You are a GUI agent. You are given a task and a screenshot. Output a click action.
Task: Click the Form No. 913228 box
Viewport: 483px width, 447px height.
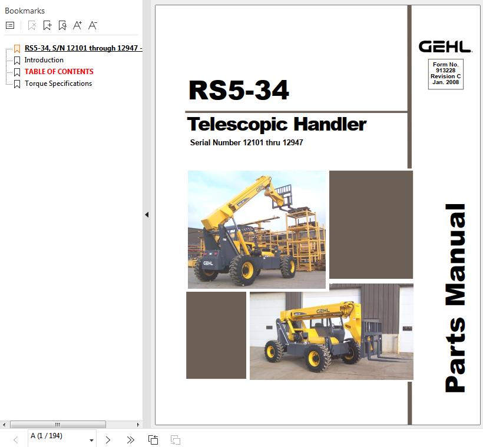[x=445, y=74]
